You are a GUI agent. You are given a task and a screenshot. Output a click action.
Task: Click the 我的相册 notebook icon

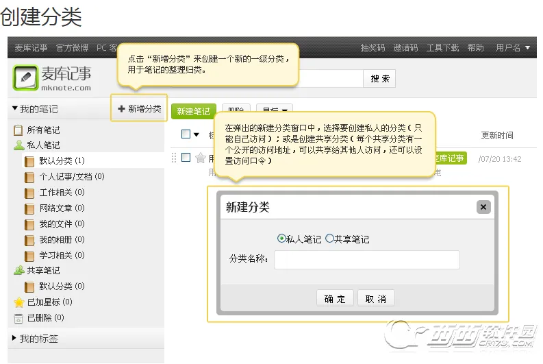pyautogui.click(x=29, y=240)
